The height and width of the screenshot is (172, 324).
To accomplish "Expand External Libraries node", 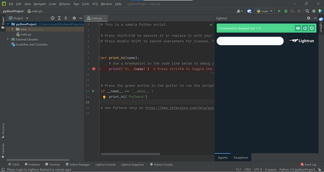I will (x=8, y=39).
